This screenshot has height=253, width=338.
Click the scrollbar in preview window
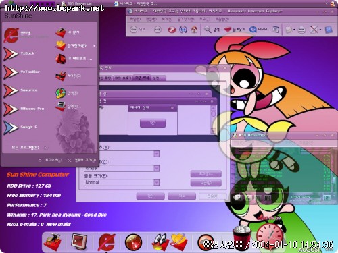(x=213, y=119)
